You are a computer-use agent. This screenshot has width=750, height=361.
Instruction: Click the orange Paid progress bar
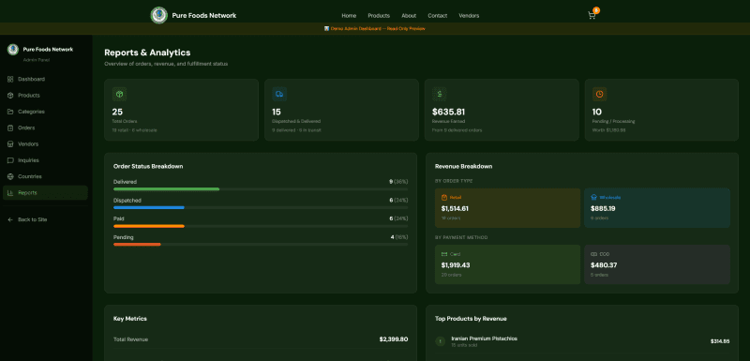(149, 226)
